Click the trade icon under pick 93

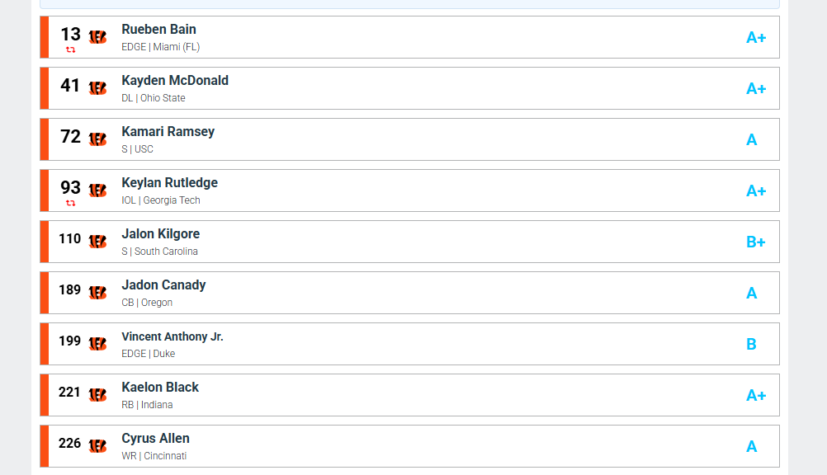tap(71, 203)
